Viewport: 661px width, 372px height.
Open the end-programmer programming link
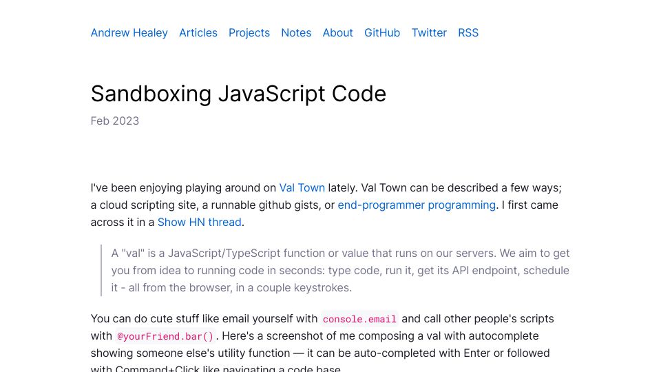click(x=417, y=205)
